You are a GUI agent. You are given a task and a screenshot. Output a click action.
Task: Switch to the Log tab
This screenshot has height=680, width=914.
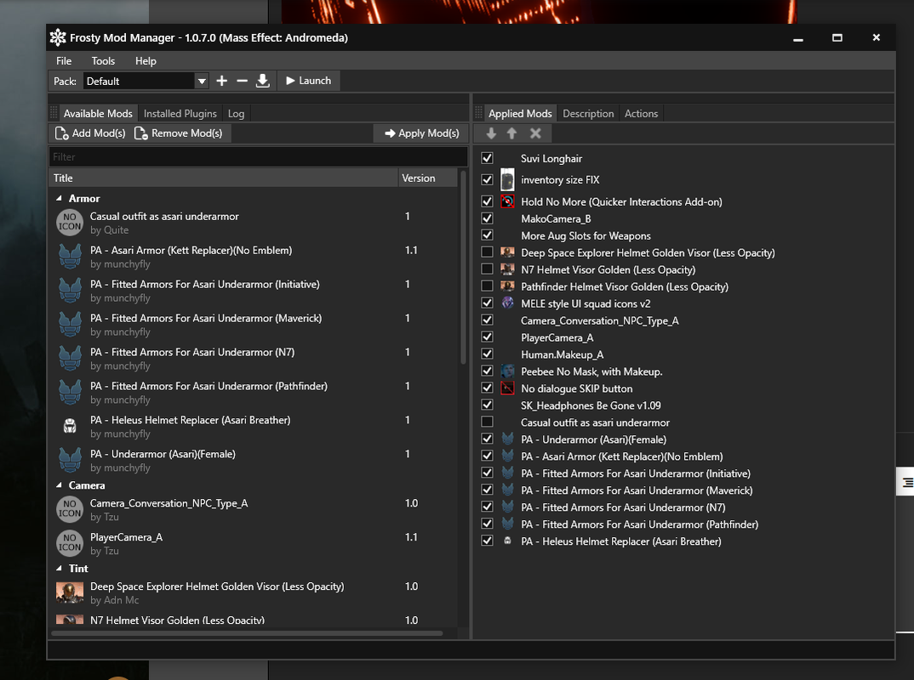(236, 114)
